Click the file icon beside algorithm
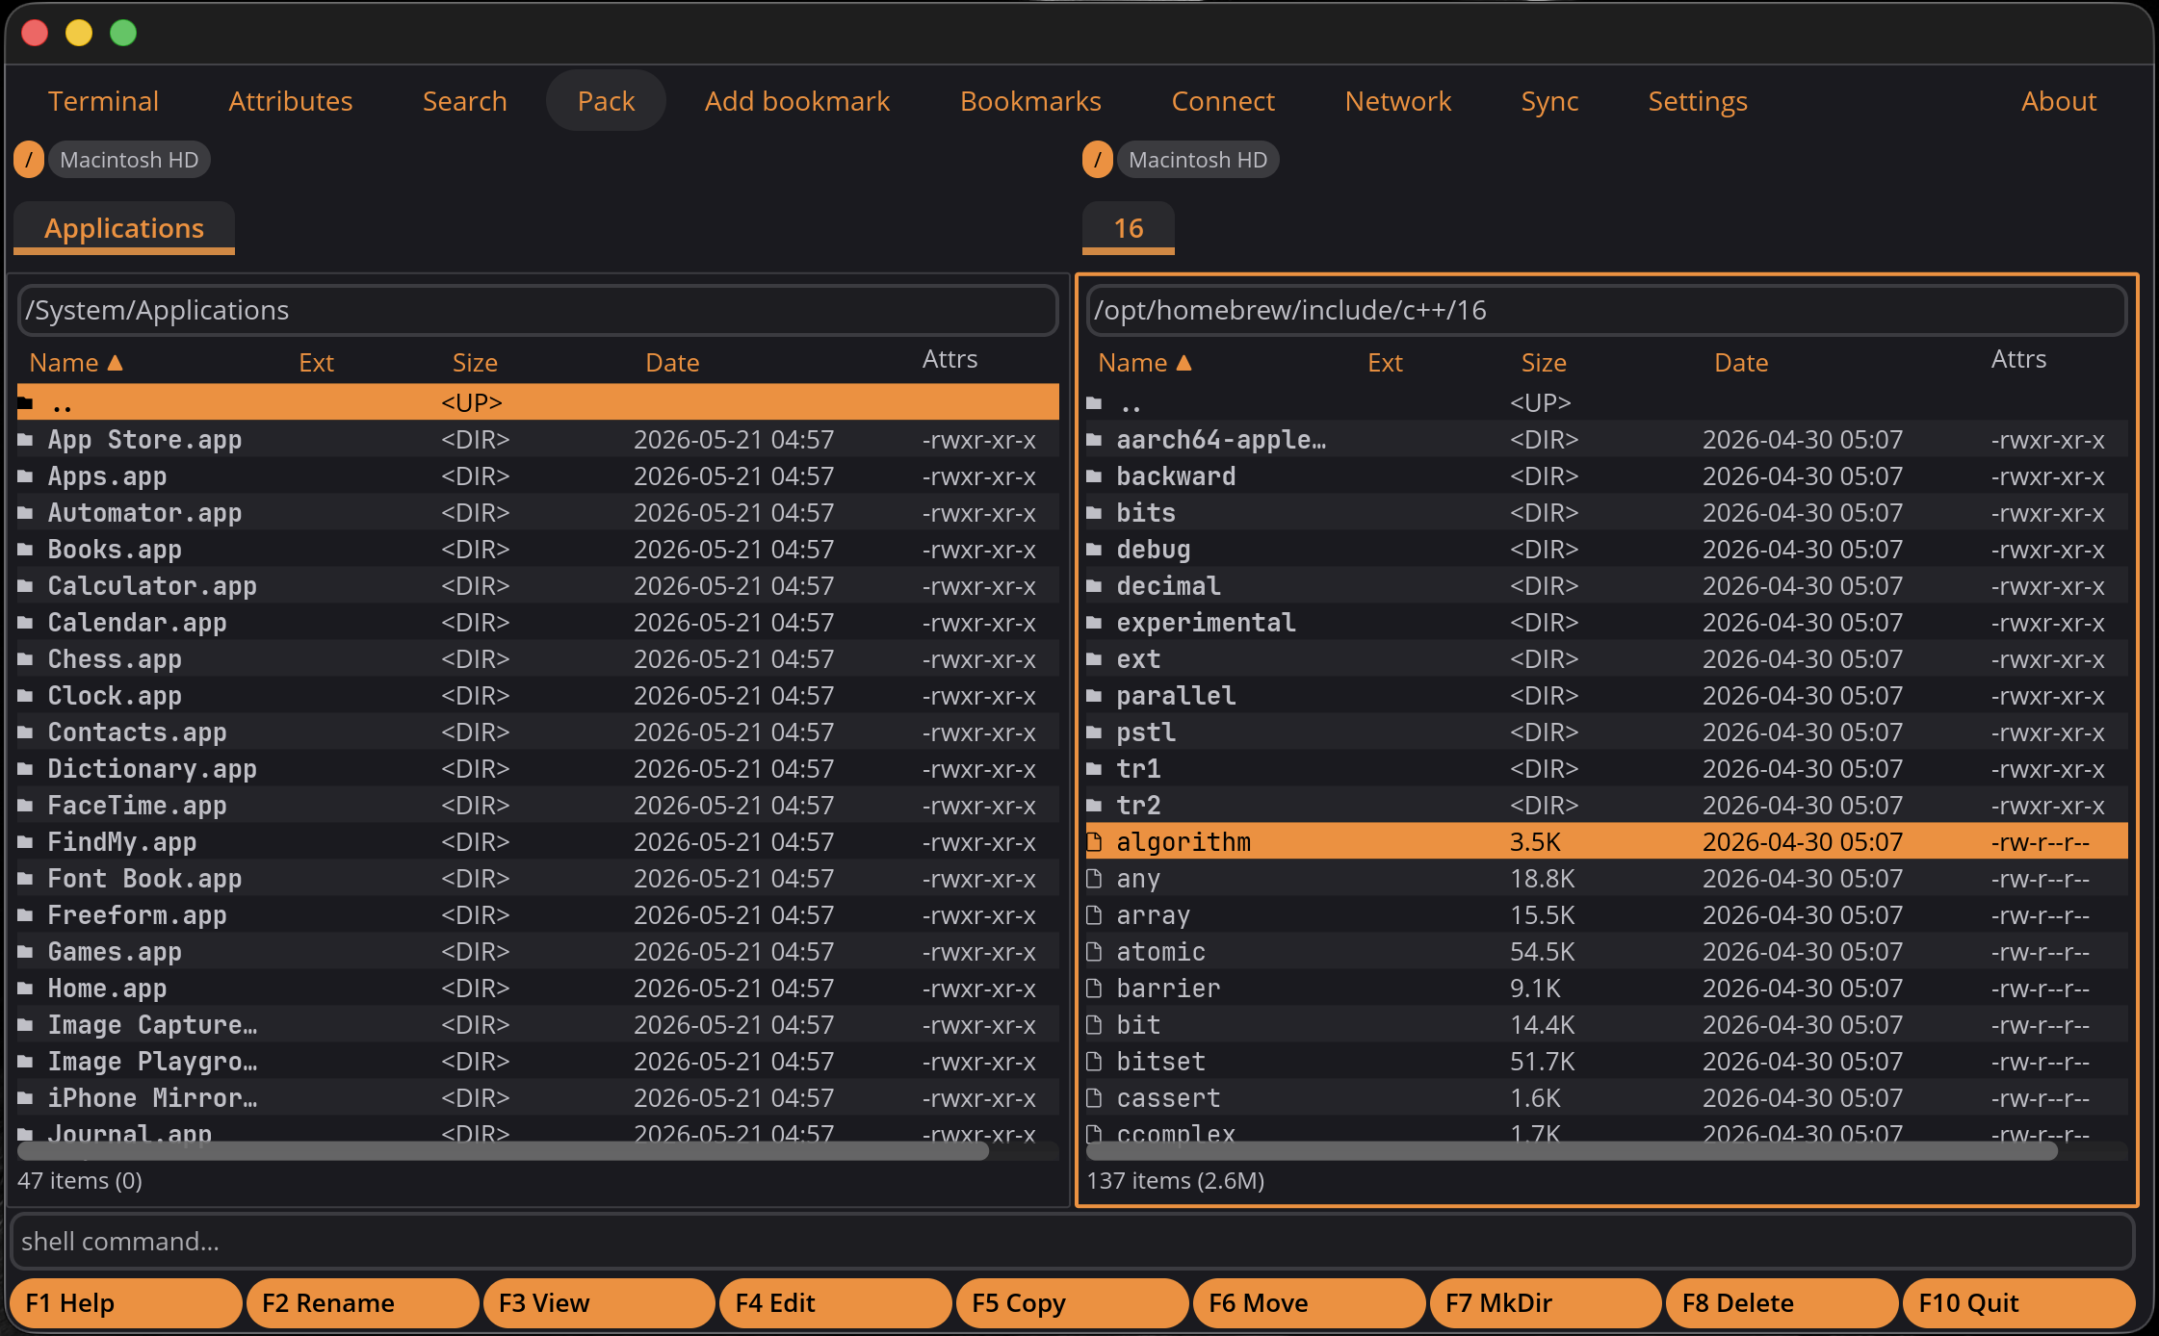This screenshot has width=2159, height=1336. click(x=1095, y=842)
